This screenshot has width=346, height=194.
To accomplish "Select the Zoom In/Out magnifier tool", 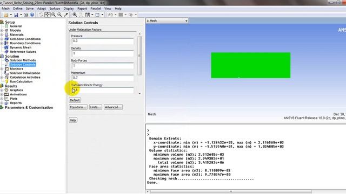I will point(54,15).
